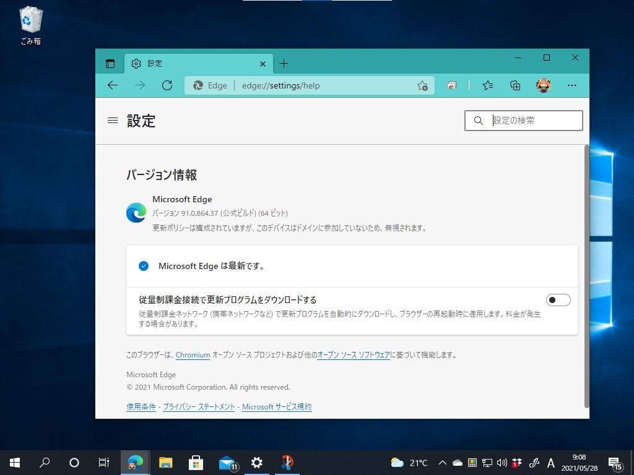Open the settings hamburger menu

pos(112,121)
